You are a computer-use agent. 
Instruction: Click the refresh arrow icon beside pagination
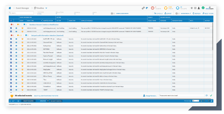coord(211,101)
